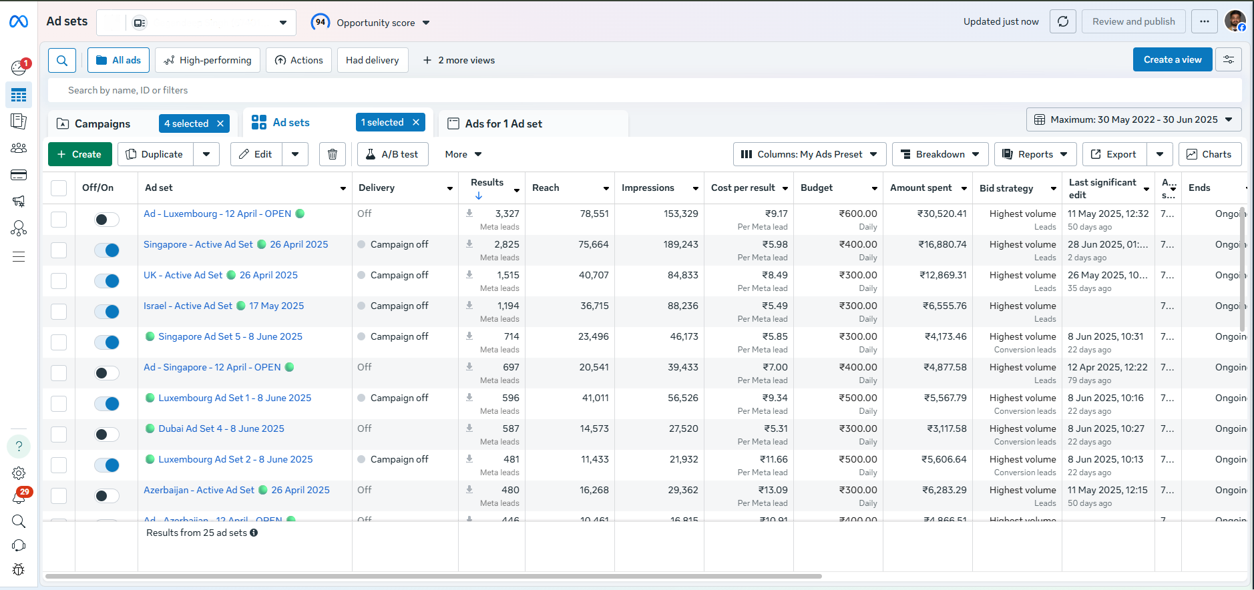This screenshot has width=1254, height=590.
Task: Open Singapore Ad Set 5 - 8 June 2025 link
Action: 230,336
